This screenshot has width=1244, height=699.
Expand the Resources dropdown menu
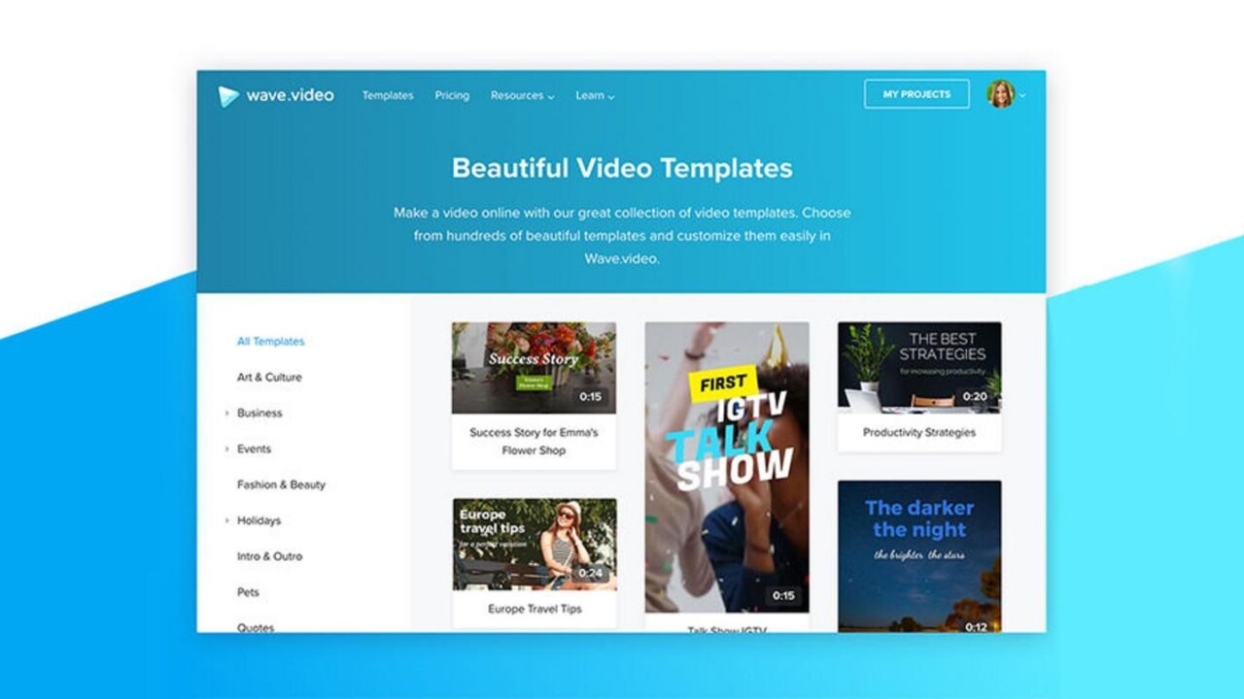tap(522, 95)
